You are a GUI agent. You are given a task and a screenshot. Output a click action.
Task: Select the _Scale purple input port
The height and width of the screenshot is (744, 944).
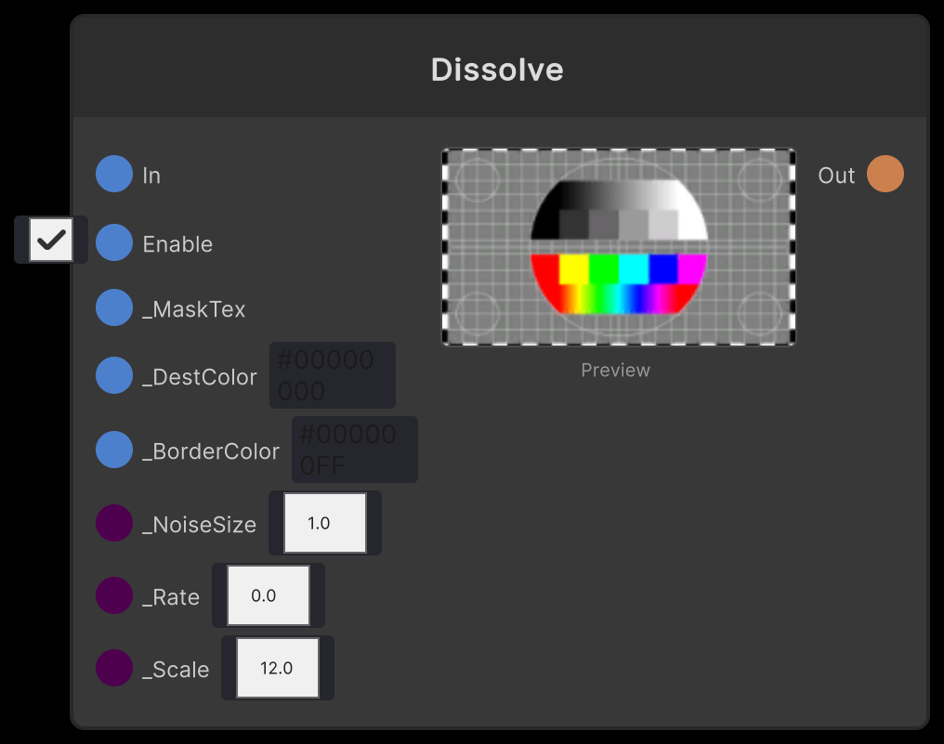click(x=113, y=668)
